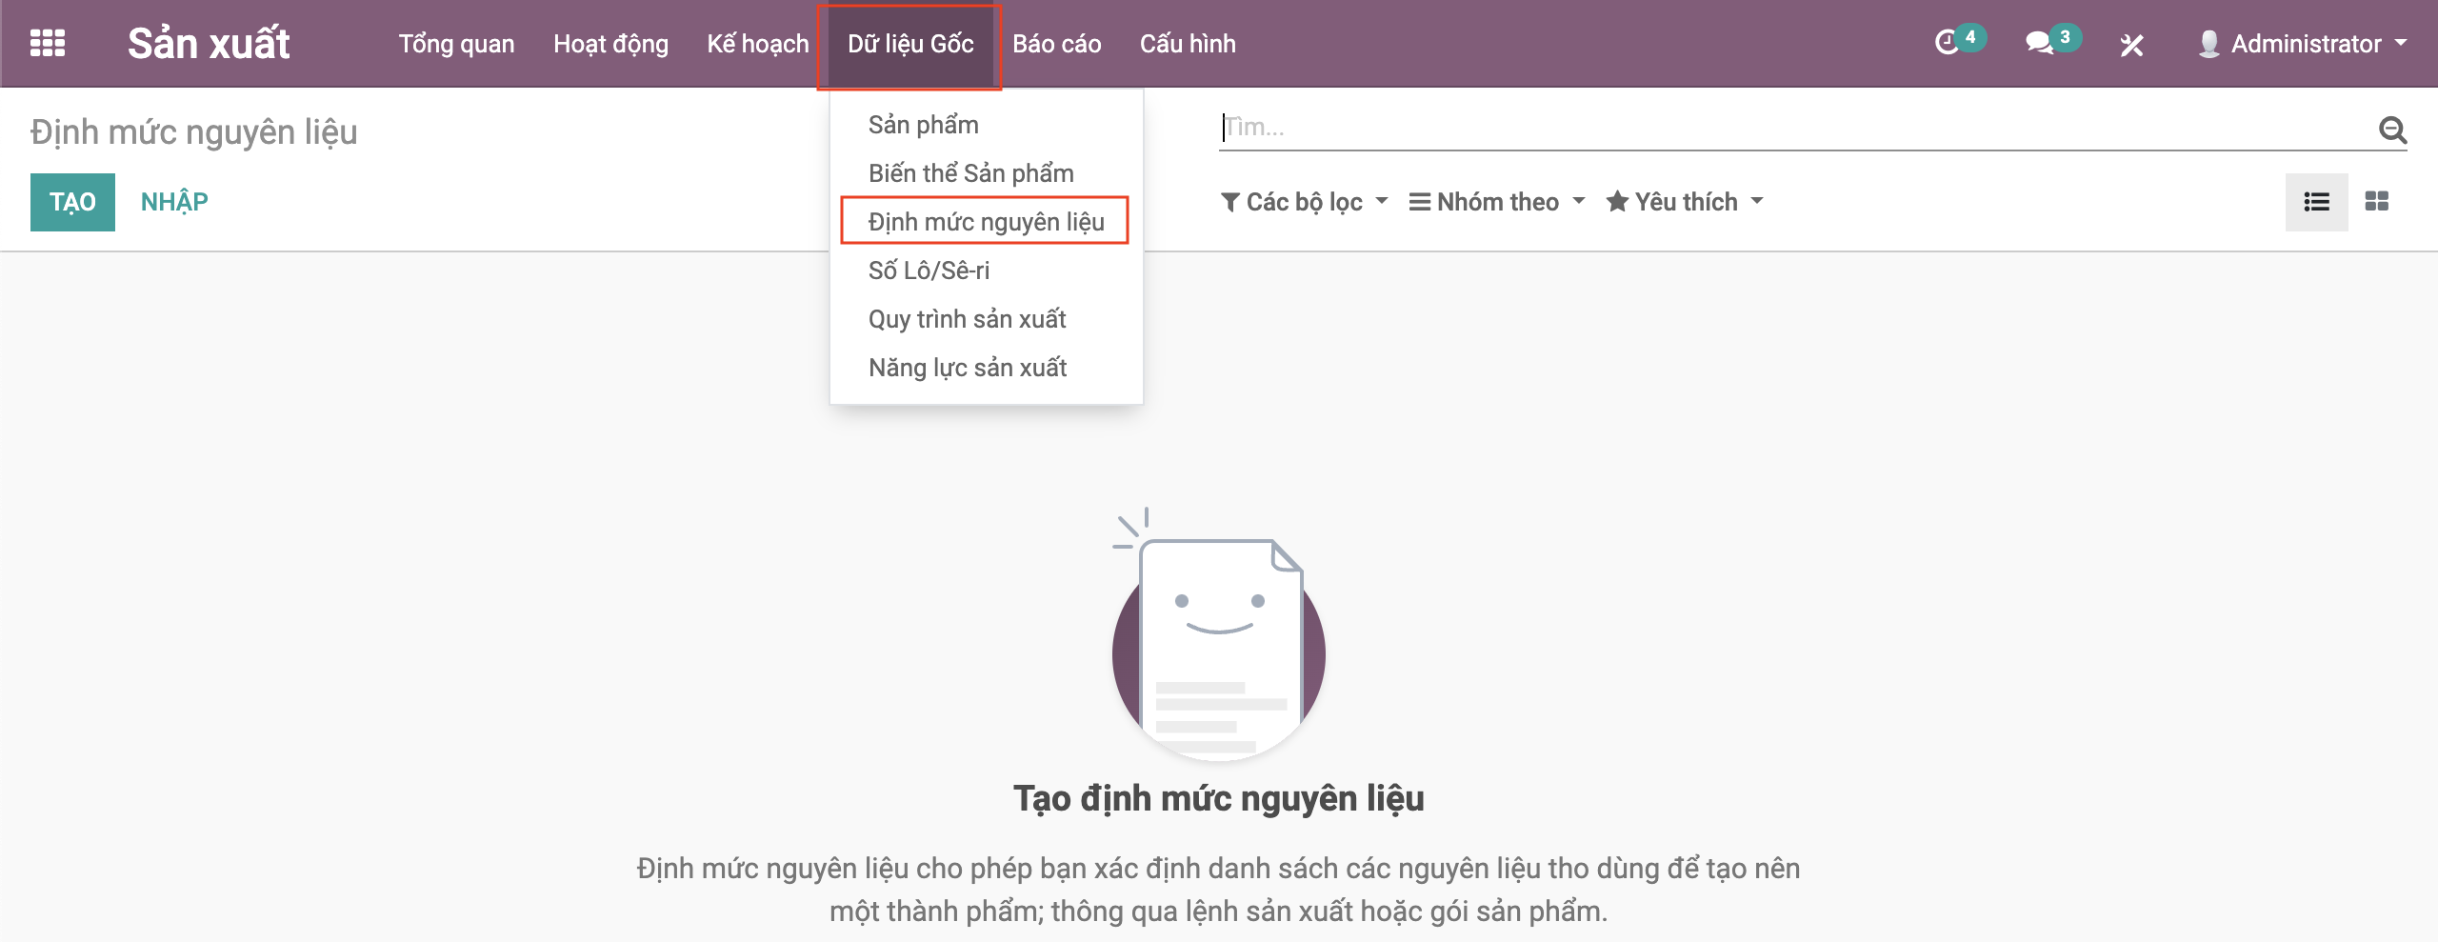
Task: Click into the Tìm search field
Action: pos(1790,128)
